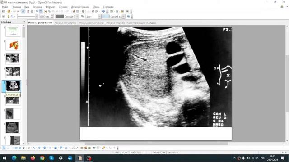Expand the New document dropdown arrow
Viewport: 289px width, 162px height.
[6, 11]
